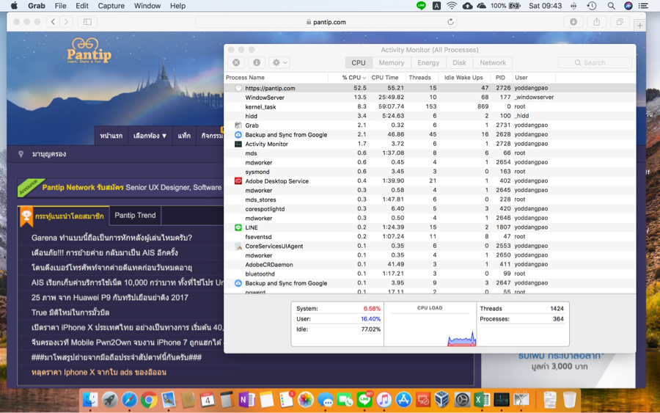Open the Window menu in the menu bar

[x=147, y=6]
